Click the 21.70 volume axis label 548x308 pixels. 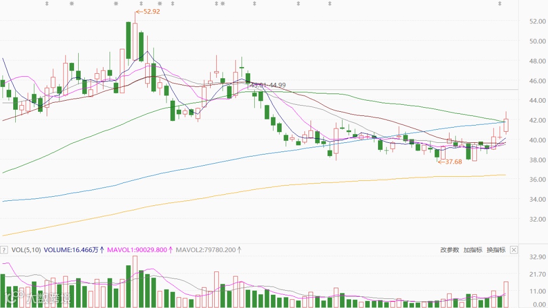pos(537,274)
